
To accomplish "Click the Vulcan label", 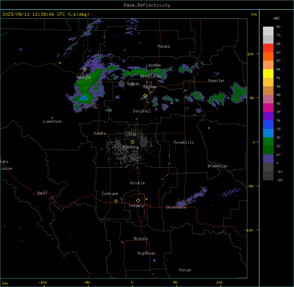I will [x=185, y=270].
